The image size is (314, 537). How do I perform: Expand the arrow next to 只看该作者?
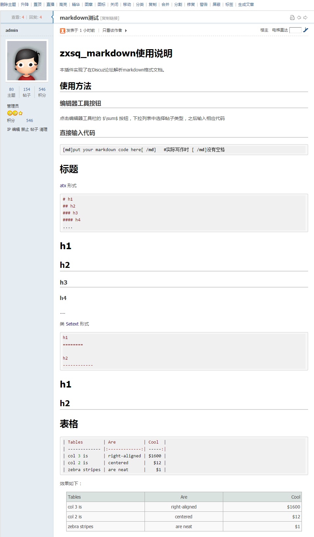pyautogui.click(x=126, y=30)
